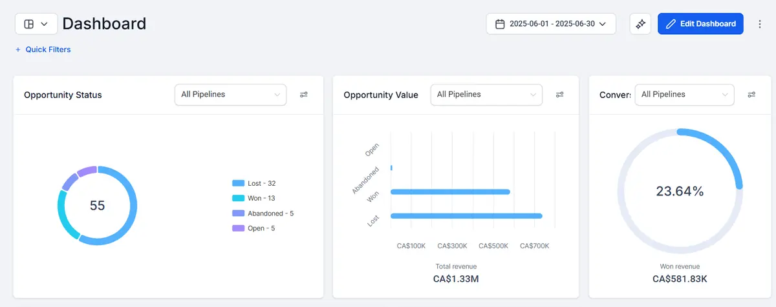Open the dashboard layout switcher icon

click(28, 24)
